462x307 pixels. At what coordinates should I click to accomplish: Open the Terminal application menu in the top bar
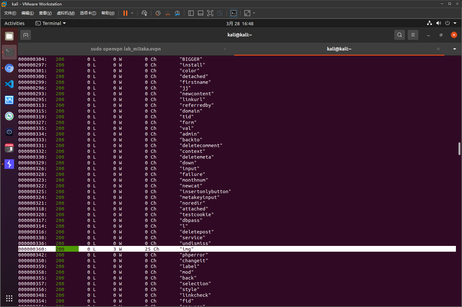[51, 23]
